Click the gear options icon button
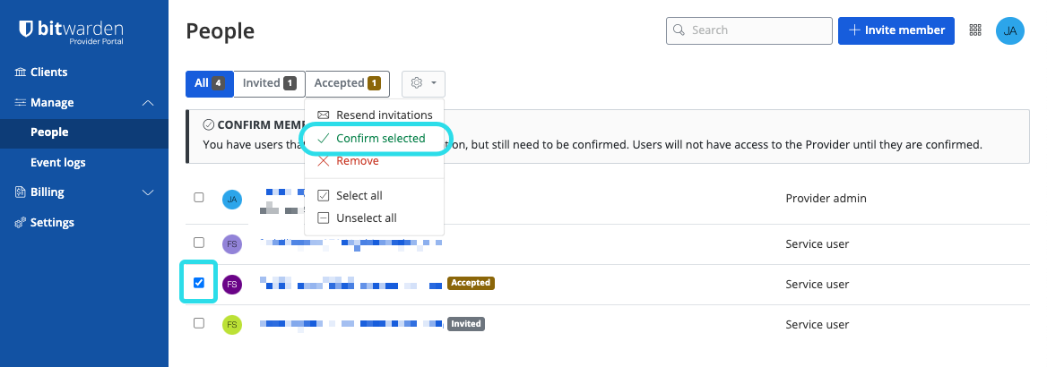 click(423, 83)
